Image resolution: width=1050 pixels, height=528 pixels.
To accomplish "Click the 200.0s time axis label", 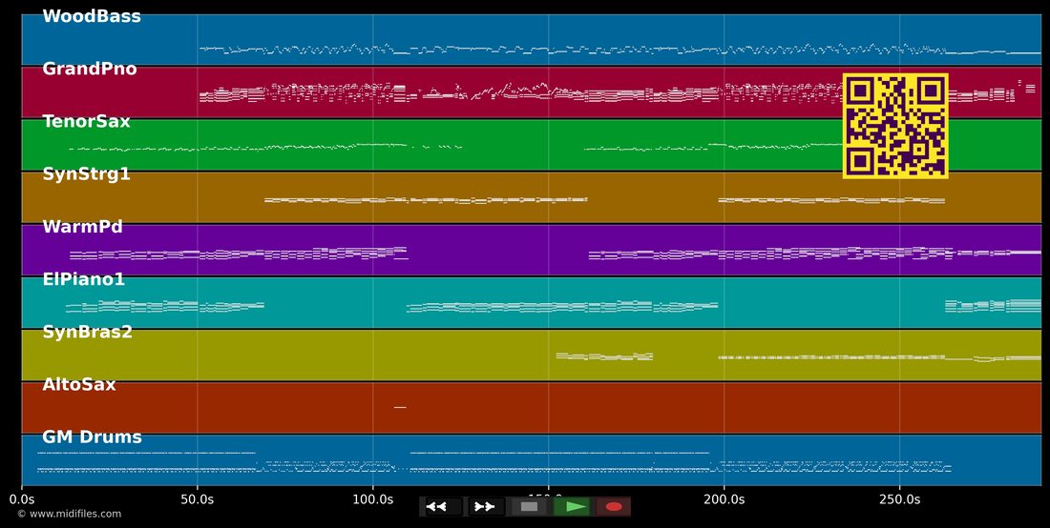I will coord(724,499).
